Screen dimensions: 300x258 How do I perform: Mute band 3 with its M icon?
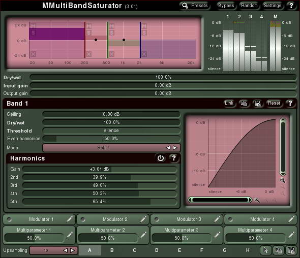point(112,26)
